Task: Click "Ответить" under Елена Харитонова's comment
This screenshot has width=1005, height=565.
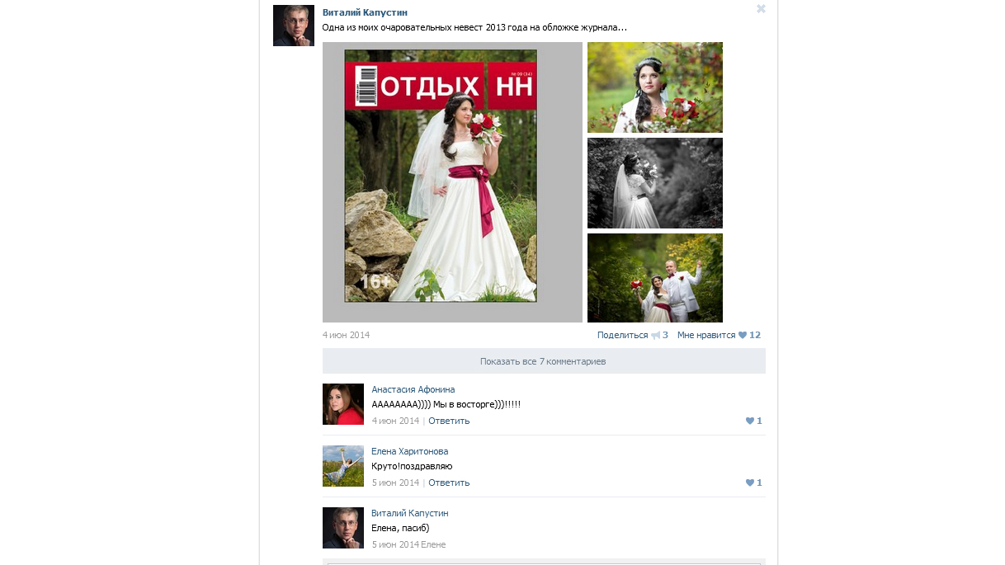Action: (449, 483)
